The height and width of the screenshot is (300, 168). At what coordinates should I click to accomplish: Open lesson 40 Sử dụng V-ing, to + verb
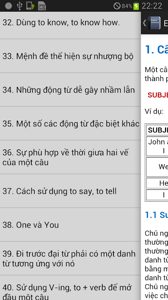point(70,288)
